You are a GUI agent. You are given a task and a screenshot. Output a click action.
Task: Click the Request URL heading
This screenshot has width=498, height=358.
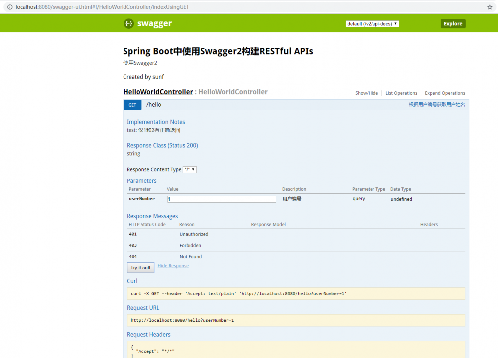point(143,308)
